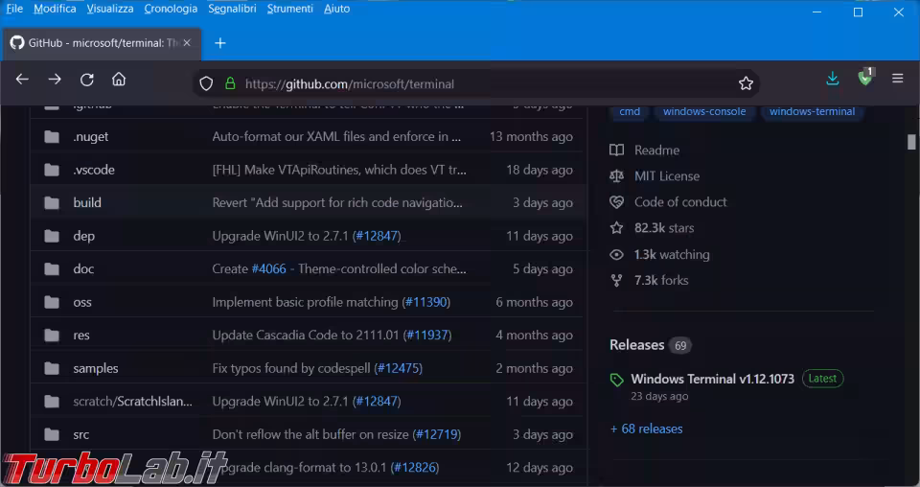Image resolution: width=920 pixels, height=487 pixels.
Task: Click the windows-console topic tag
Action: pyautogui.click(x=704, y=111)
